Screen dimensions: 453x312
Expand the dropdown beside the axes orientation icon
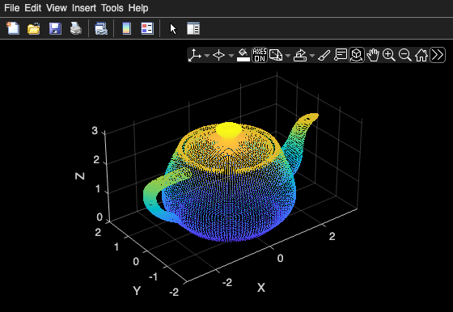point(207,55)
